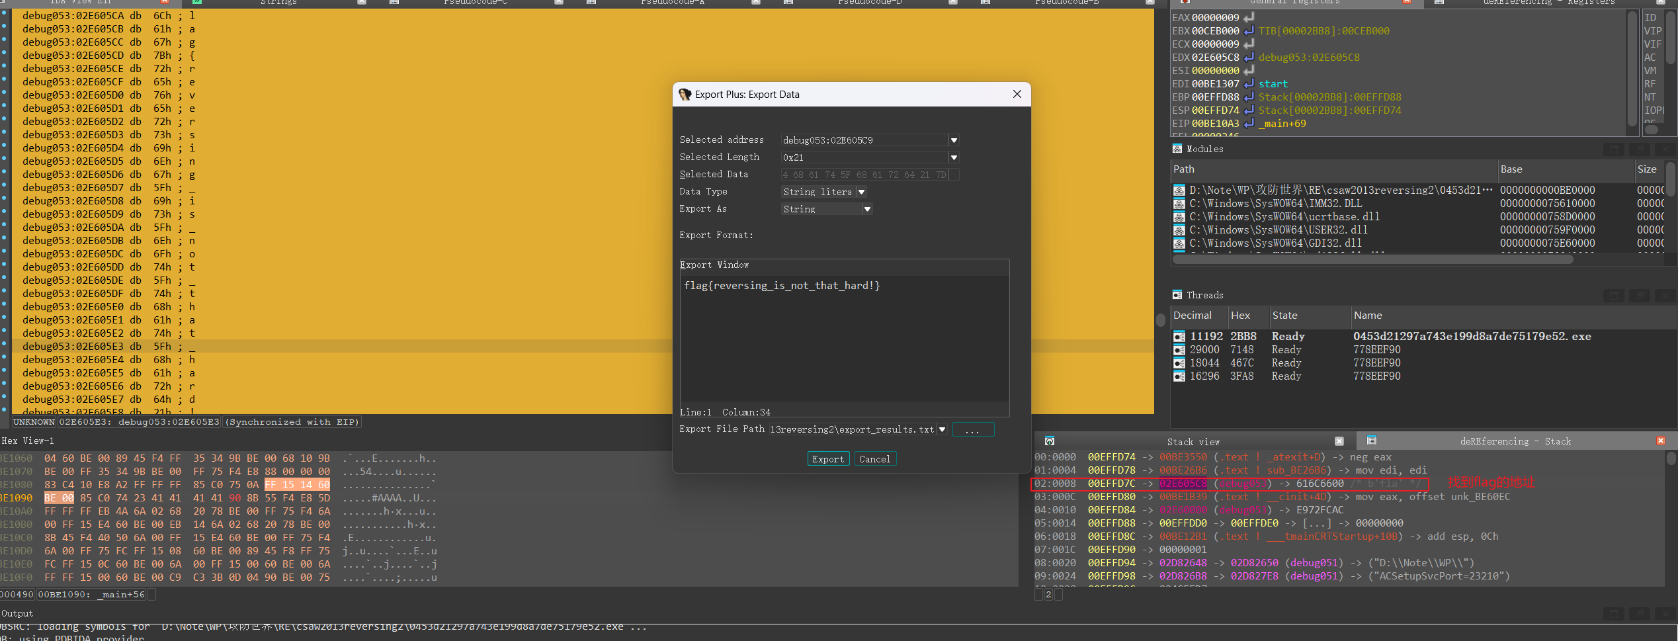Screen dimensions: 1678x641
Task: Follow the ESI register jump arrow
Action: [x=1249, y=70]
